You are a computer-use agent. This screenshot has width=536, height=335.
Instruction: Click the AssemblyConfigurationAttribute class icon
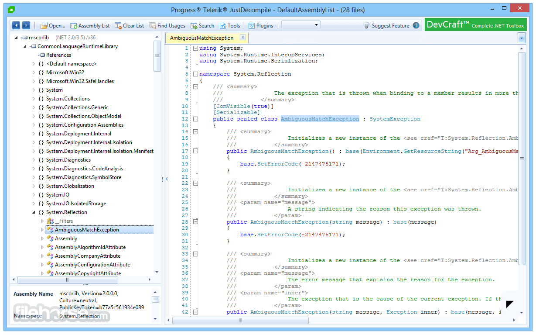tap(50, 265)
